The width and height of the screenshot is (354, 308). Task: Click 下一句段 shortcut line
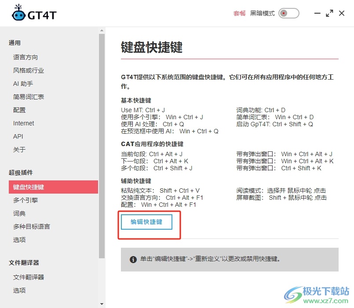154,161
